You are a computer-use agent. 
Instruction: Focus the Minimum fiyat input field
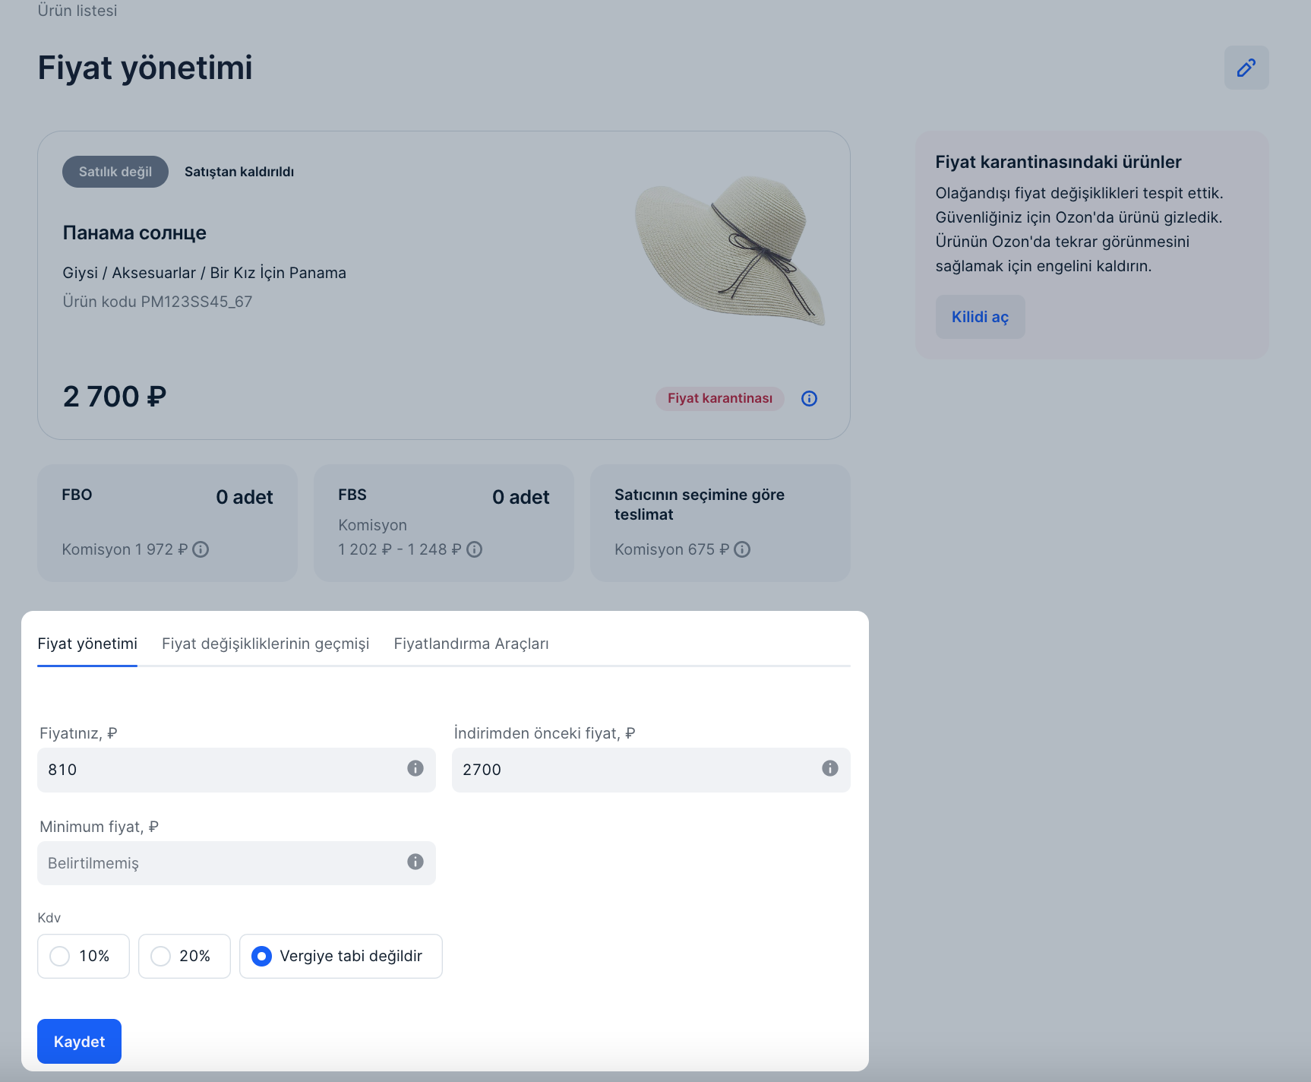coord(236,863)
